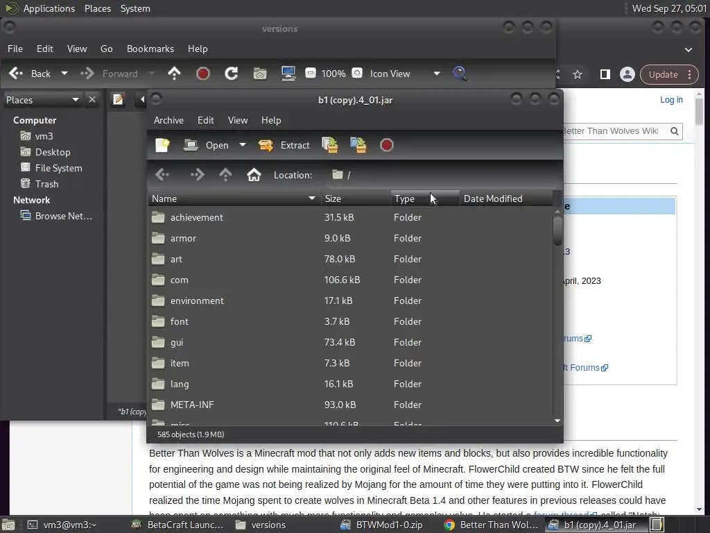Sort the archive list by Date Modified column
This screenshot has width=710, height=533.
(x=506, y=198)
